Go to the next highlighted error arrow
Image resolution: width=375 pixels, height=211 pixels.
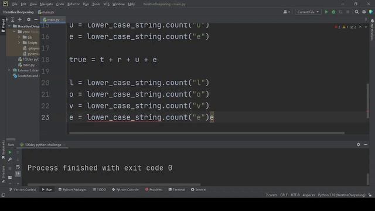pyautogui.click(x=366, y=27)
